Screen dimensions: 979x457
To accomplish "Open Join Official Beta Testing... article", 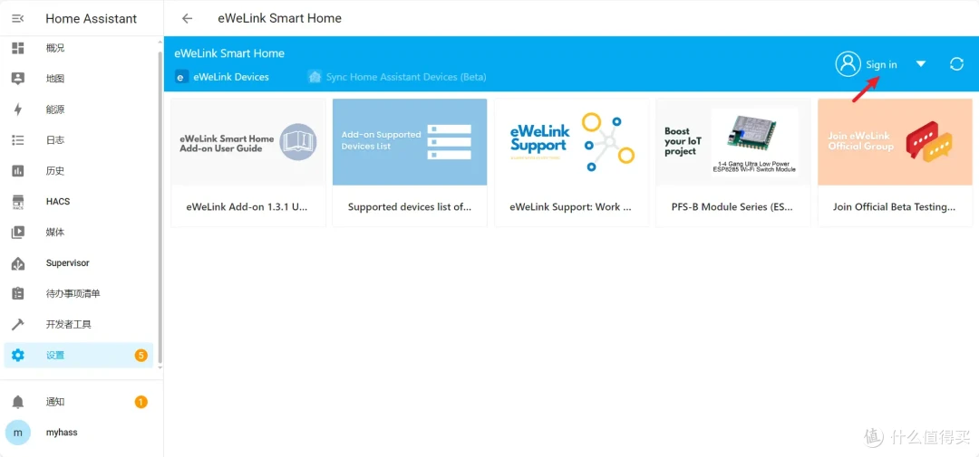I will click(894, 207).
